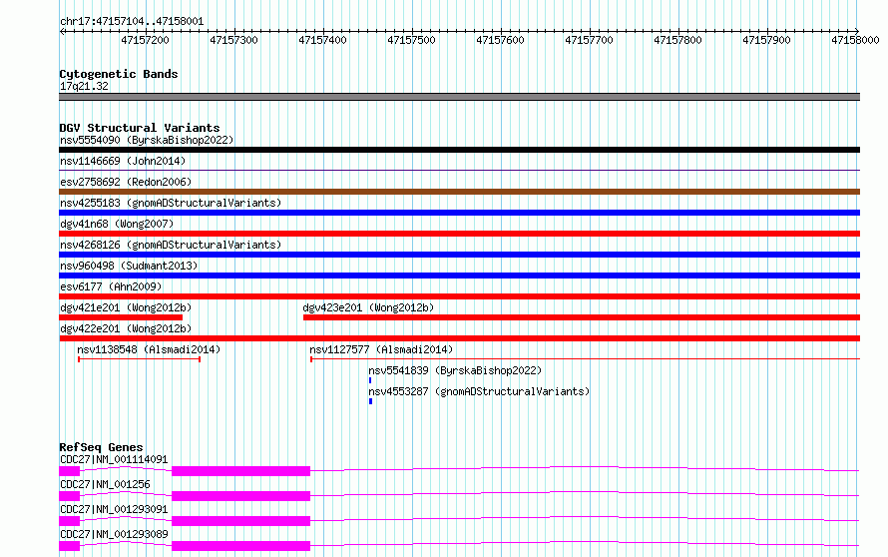Click the 47157700 ruler coordinate
The width and height of the screenshot is (888, 557).
[589, 40]
